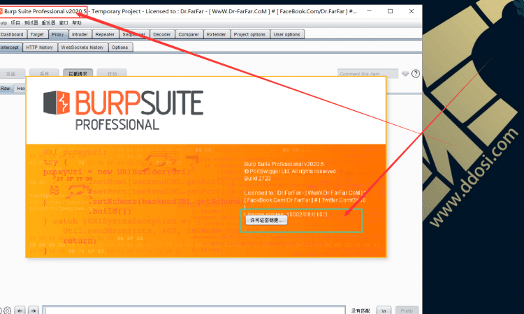Switch to the Extender tab
The height and width of the screenshot is (314, 524).
coord(217,34)
